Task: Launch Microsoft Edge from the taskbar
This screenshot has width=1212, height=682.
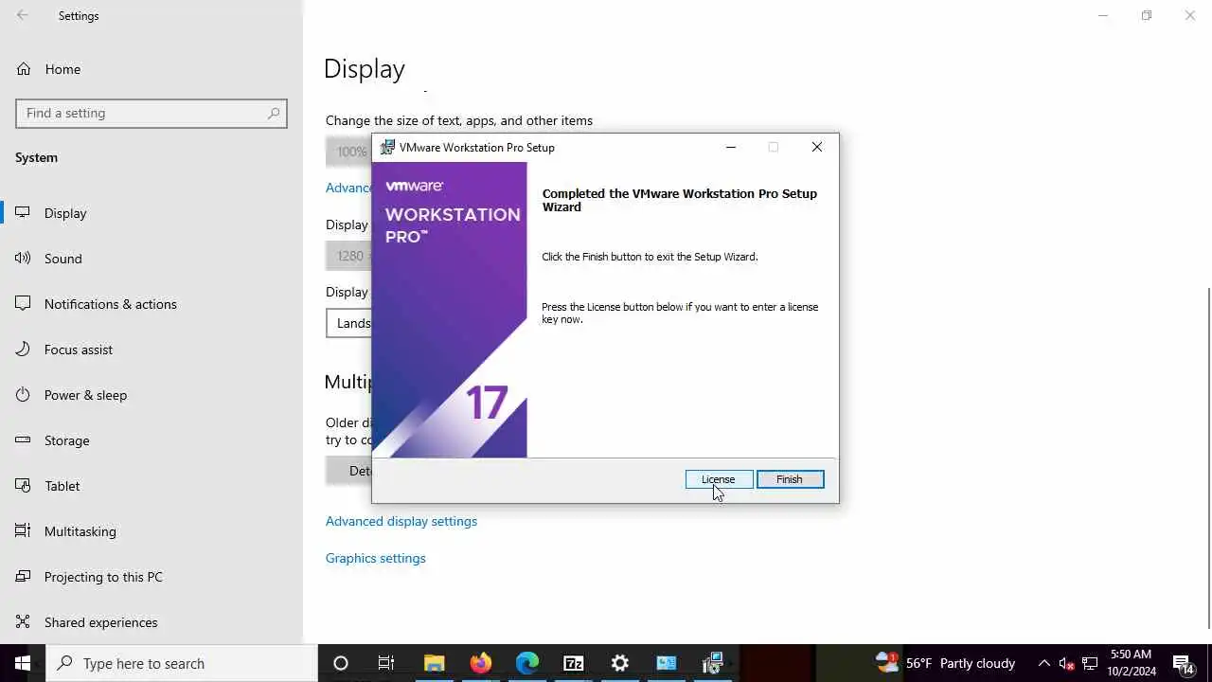Action: tap(527, 663)
